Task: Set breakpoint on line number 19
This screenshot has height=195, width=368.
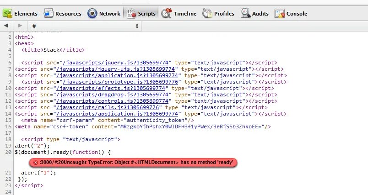Action: coord(8,146)
